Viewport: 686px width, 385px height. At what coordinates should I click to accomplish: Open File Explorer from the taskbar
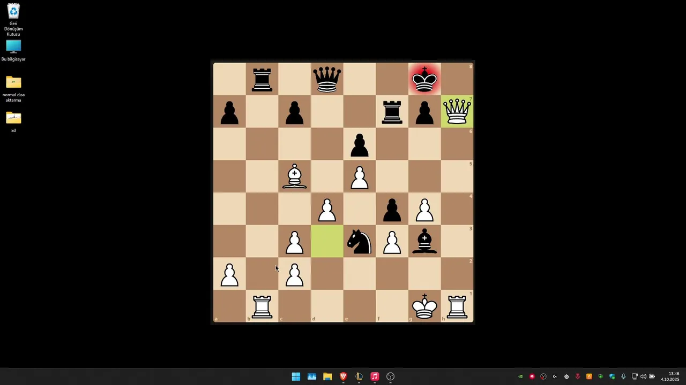pos(327,376)
